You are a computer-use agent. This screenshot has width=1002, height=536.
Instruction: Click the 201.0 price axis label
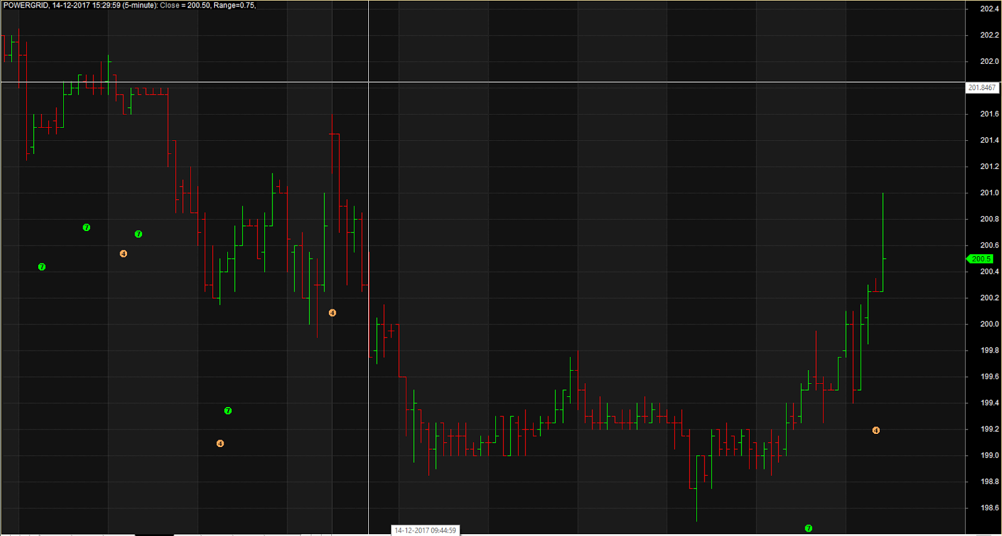(x=989, y=193)
